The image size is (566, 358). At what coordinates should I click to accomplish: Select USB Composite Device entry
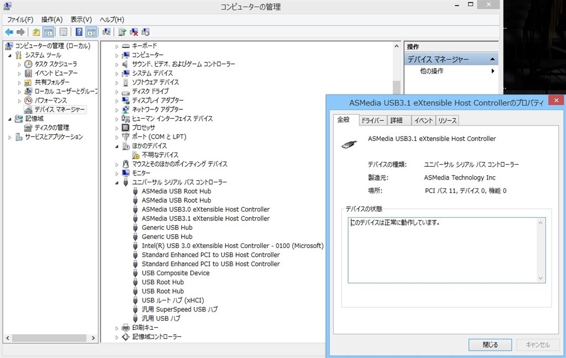coord(175,273)
